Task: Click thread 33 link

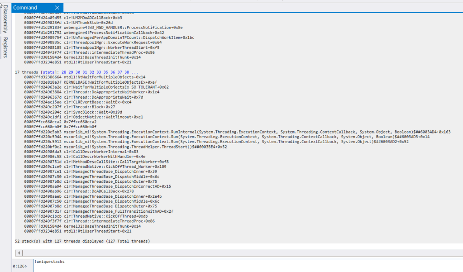Action: (99, 72)
